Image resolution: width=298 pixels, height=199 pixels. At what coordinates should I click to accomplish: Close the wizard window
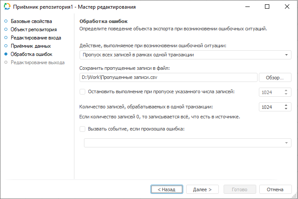pyautogui.click(x=288, y=7)
